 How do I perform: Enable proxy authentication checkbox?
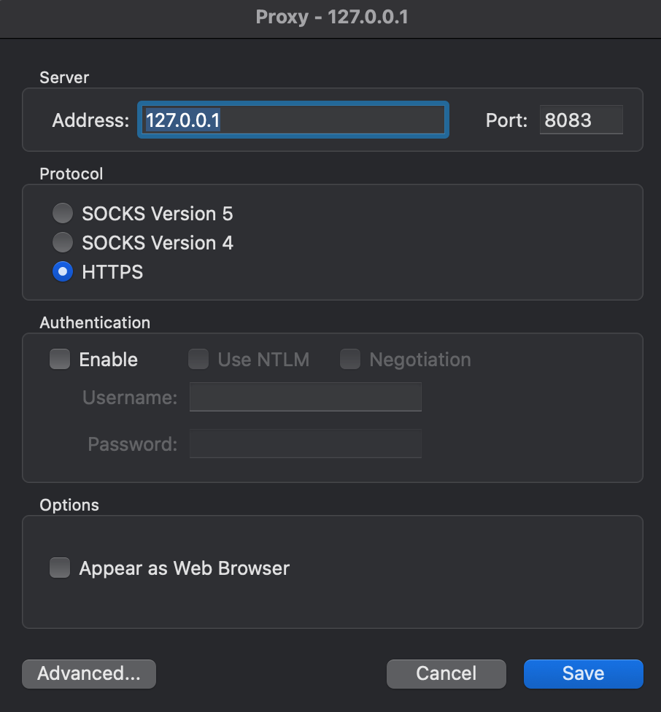[60, 359]
